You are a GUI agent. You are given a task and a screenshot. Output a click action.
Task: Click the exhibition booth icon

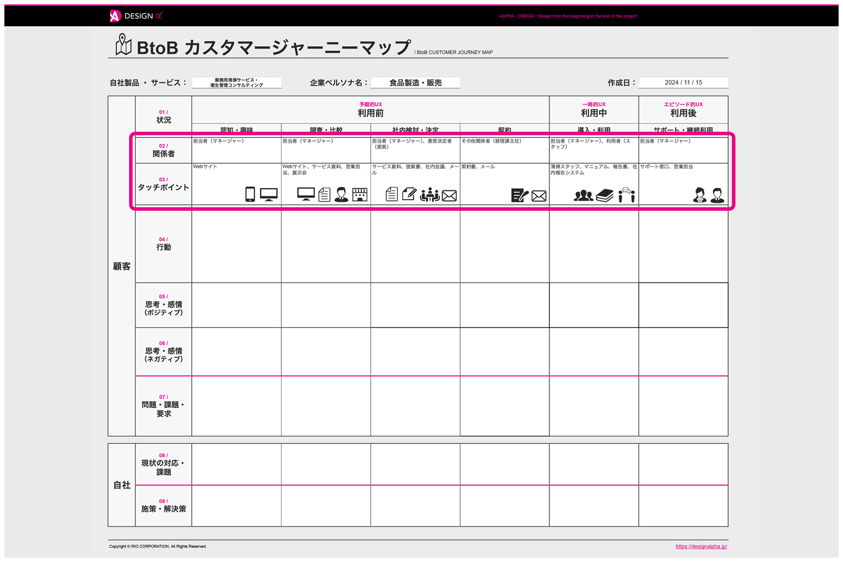(x=360, y=195)
